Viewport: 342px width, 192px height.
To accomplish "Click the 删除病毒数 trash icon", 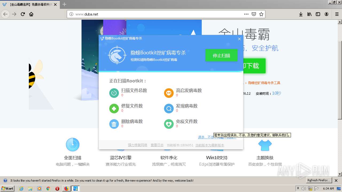I will (114, 124).
